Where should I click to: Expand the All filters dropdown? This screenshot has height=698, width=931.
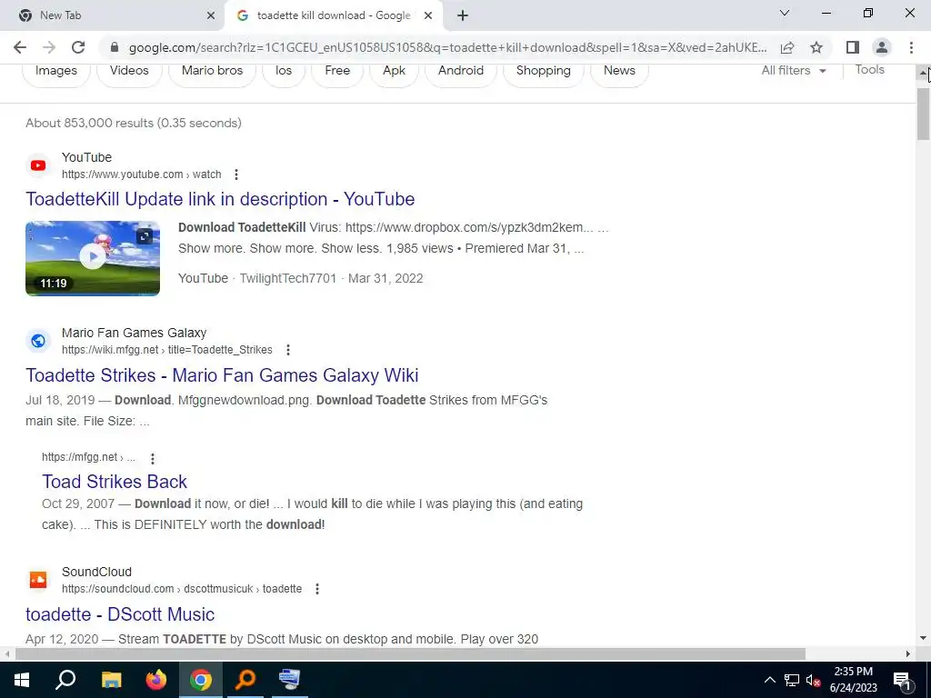794,71
